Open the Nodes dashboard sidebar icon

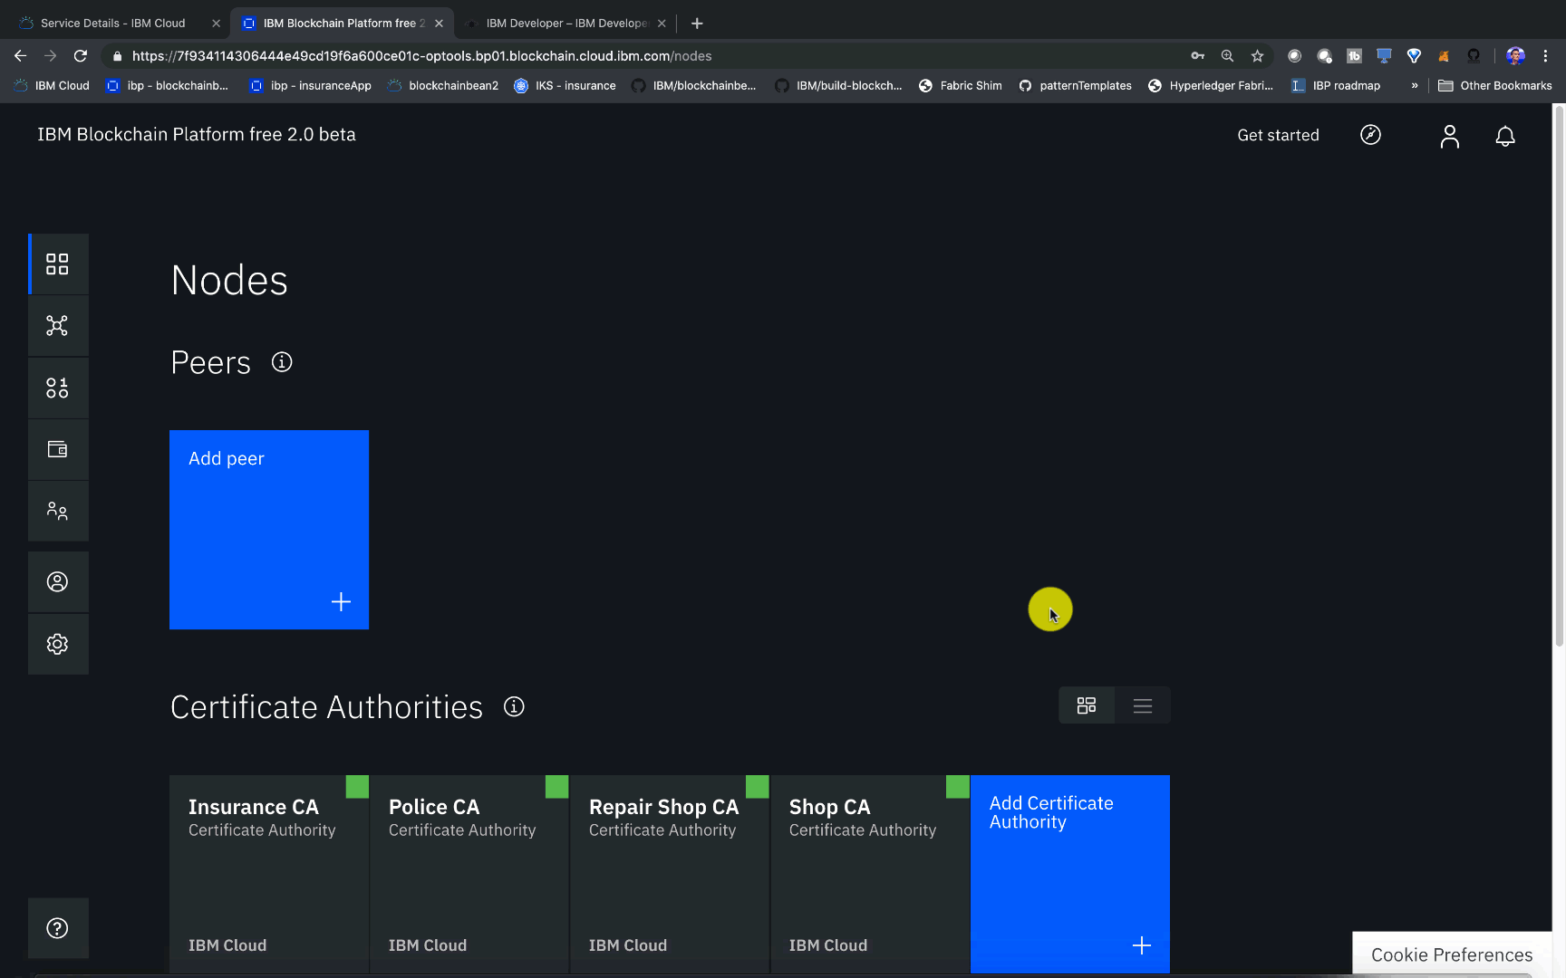pyautogui.click(x=58, y=264)
